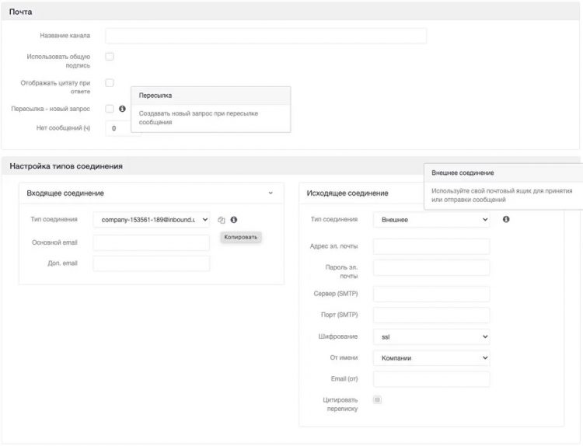Toggle the Отображать цитату при ответе checkbox
Viewport: 583px width, 446px height.
point(110,82)
